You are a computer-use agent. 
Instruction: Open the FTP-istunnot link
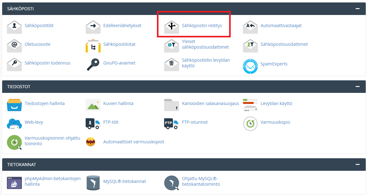195,122
